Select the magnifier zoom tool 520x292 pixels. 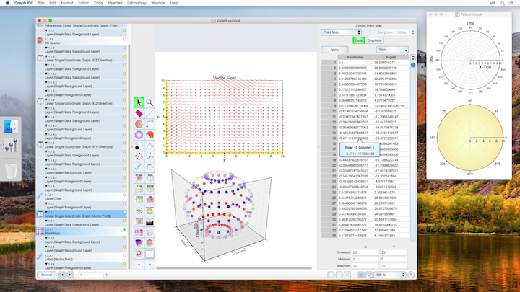click(150, 102)
